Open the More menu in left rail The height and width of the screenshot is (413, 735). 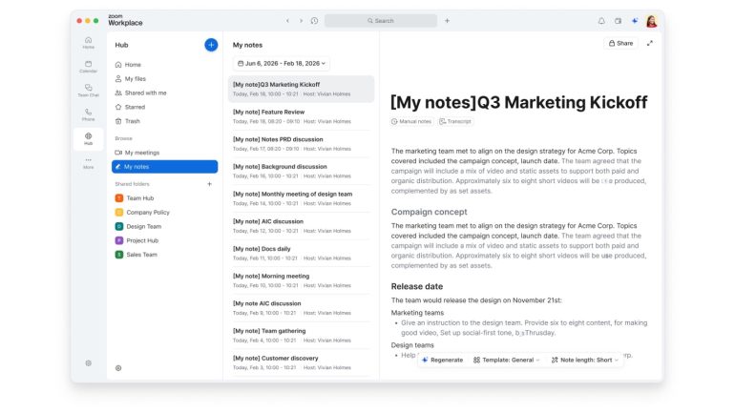coord(88,162)
